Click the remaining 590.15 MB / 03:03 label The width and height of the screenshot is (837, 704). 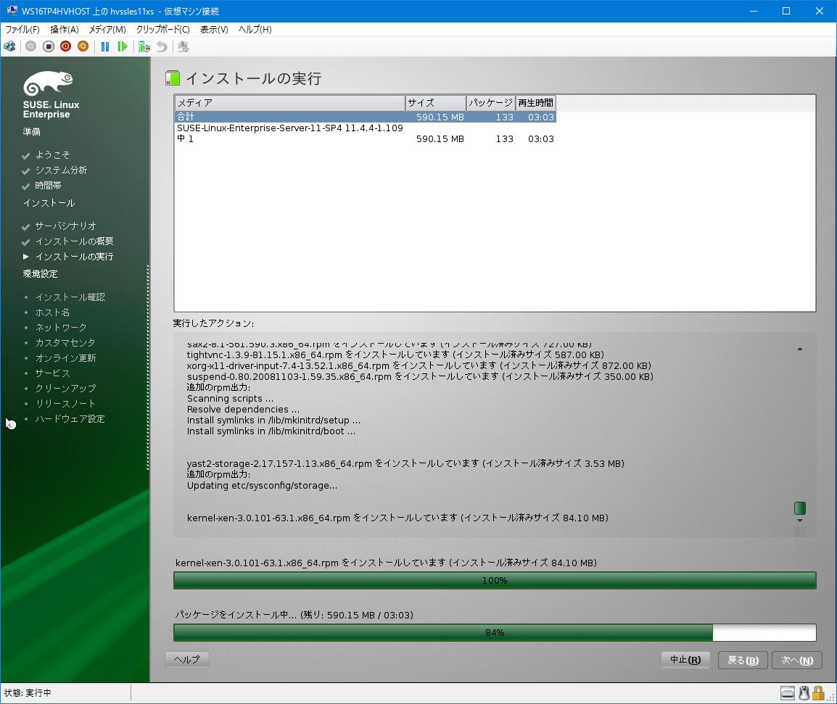click(294, 615)
